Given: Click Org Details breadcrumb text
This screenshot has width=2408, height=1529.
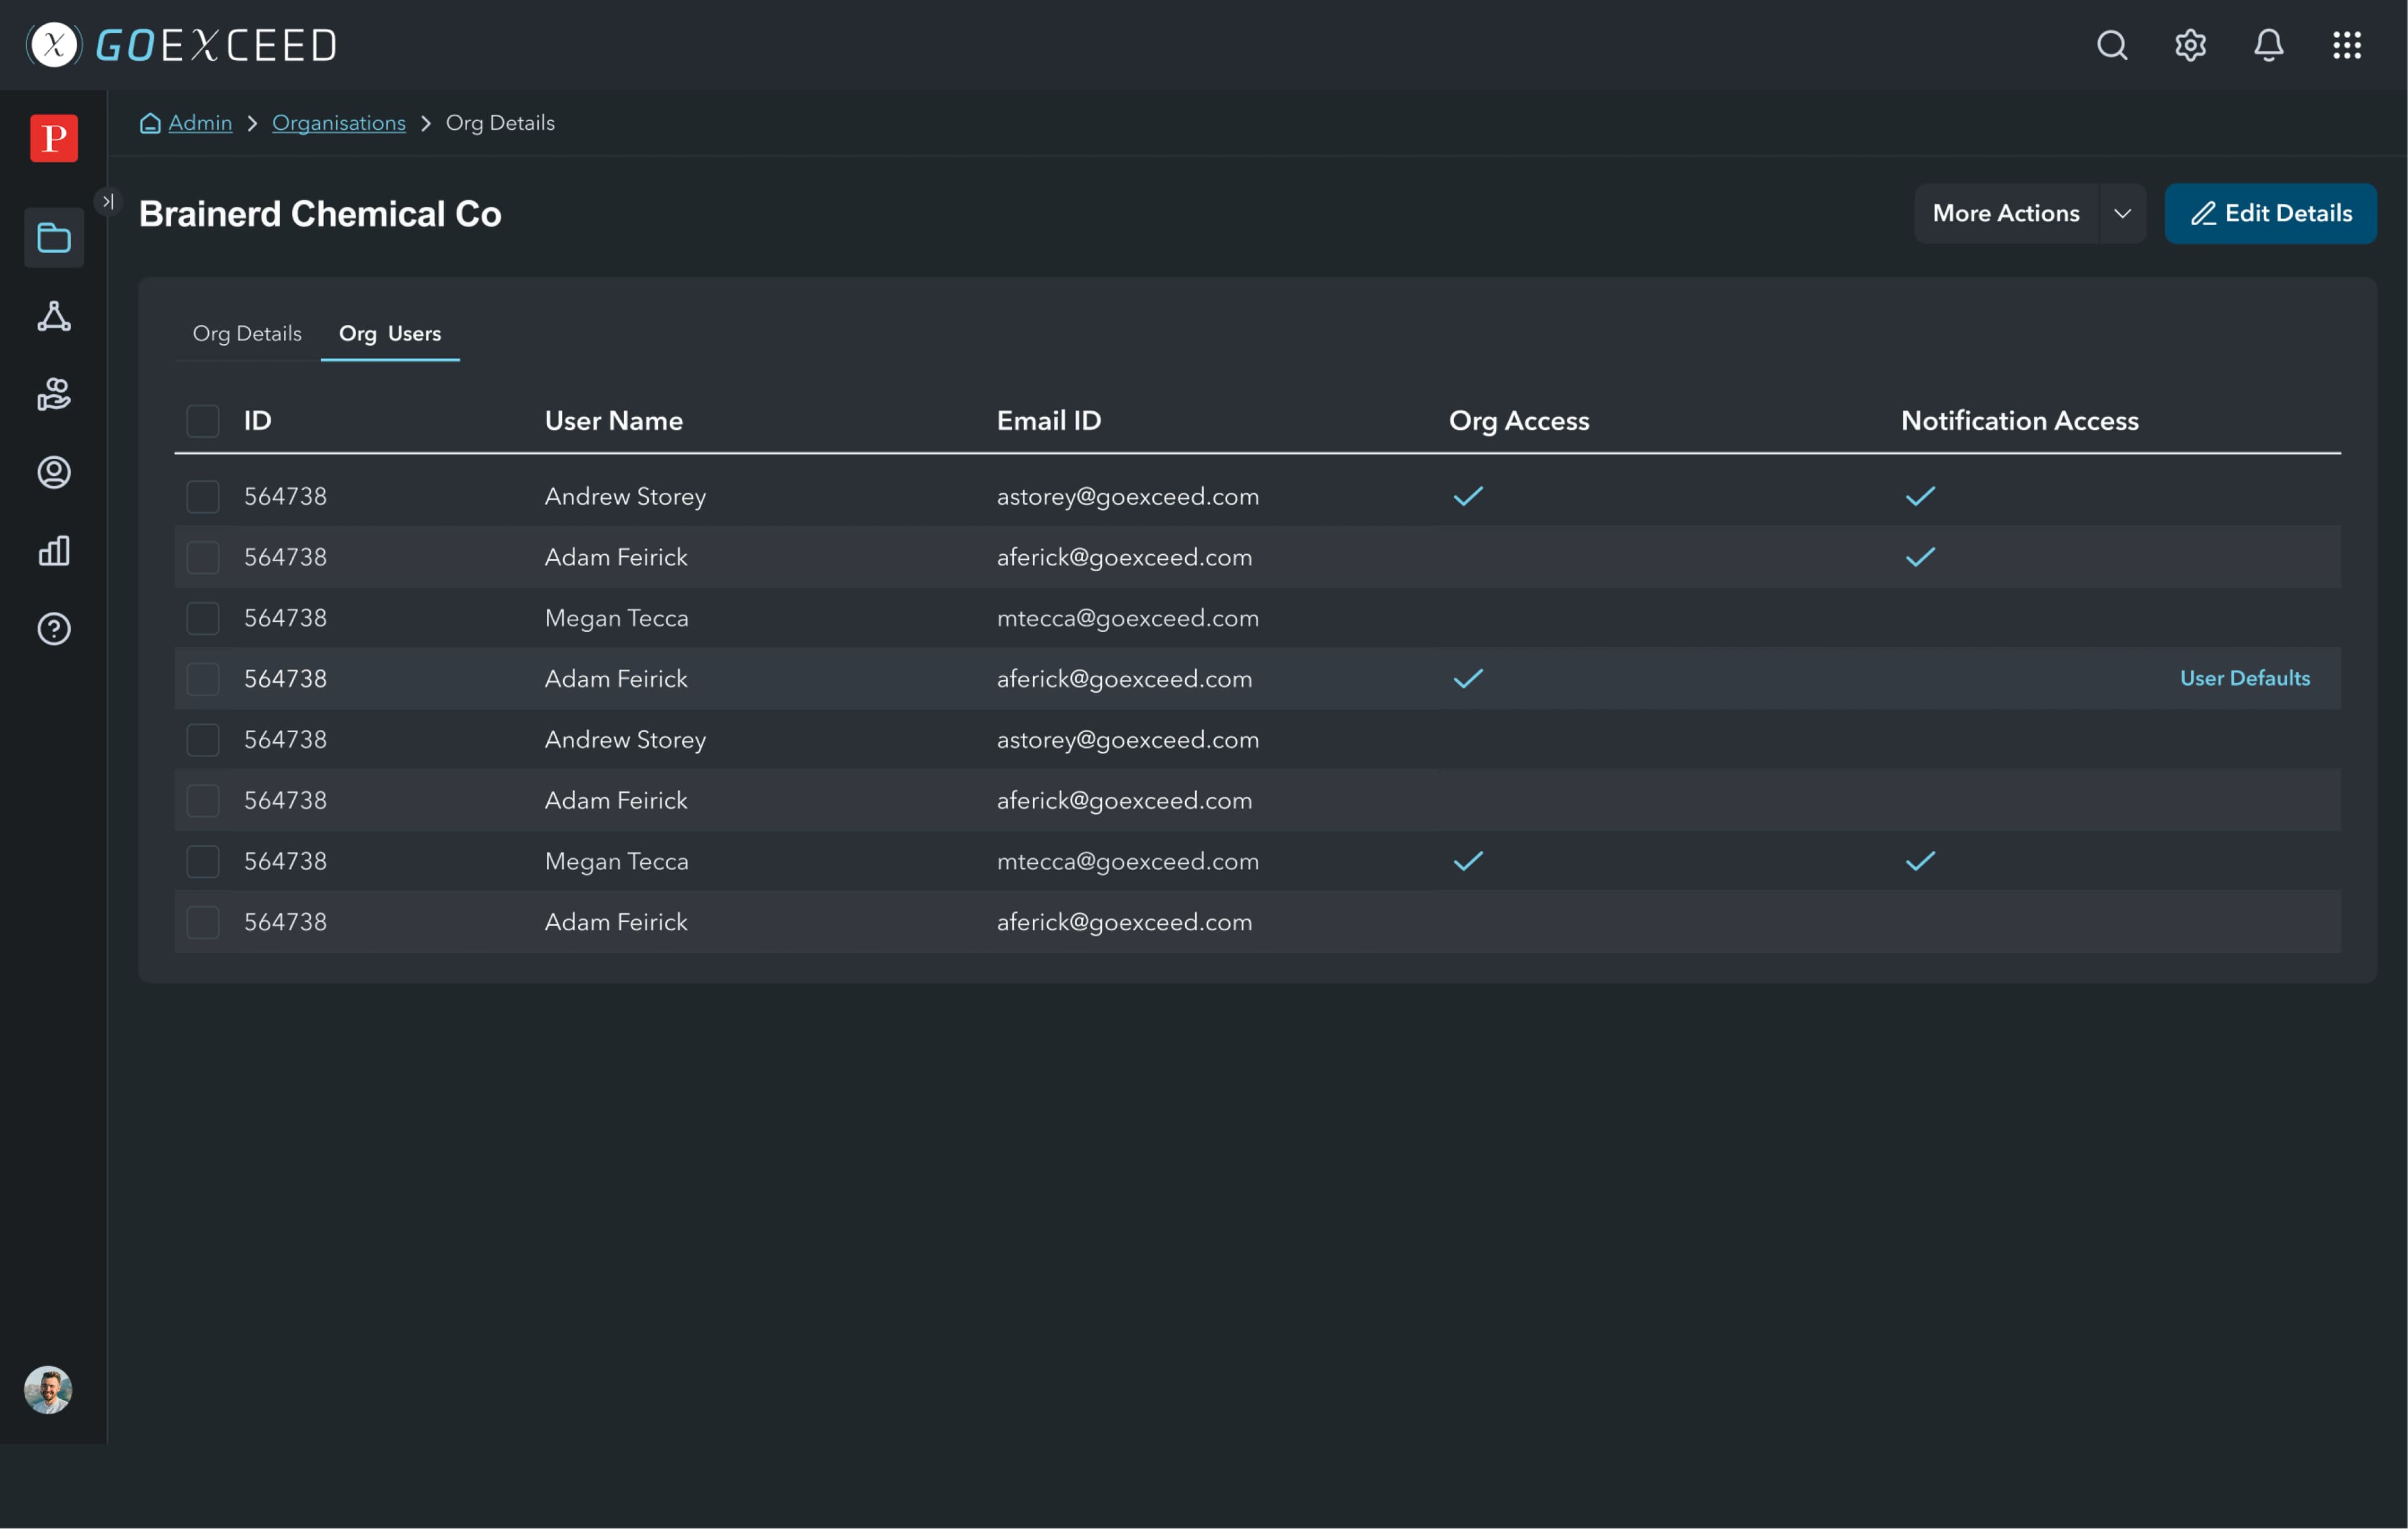Looking at the screenshot, I should coord(500,123).
